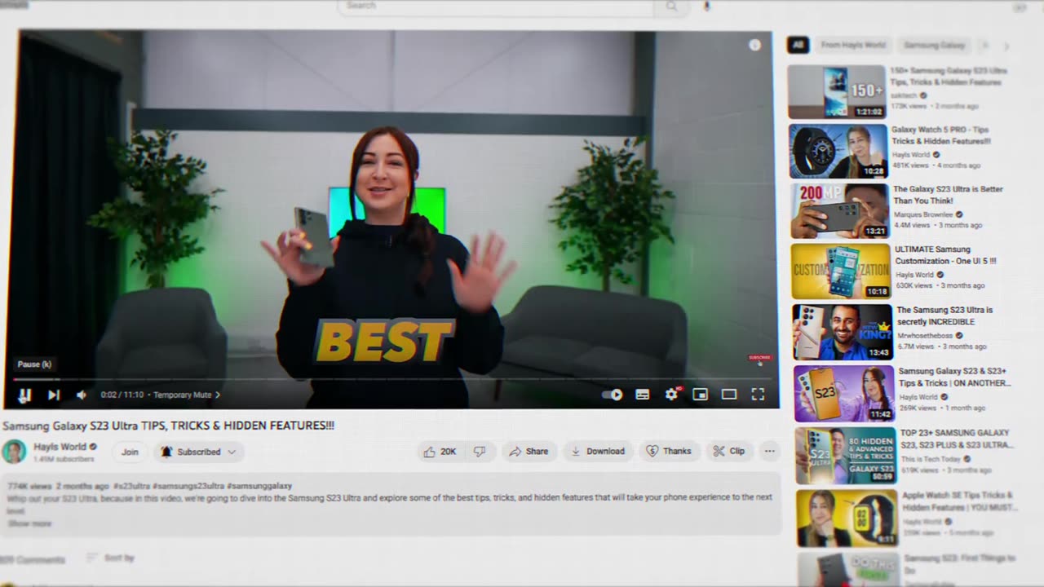Share the video

click(529, 452)
